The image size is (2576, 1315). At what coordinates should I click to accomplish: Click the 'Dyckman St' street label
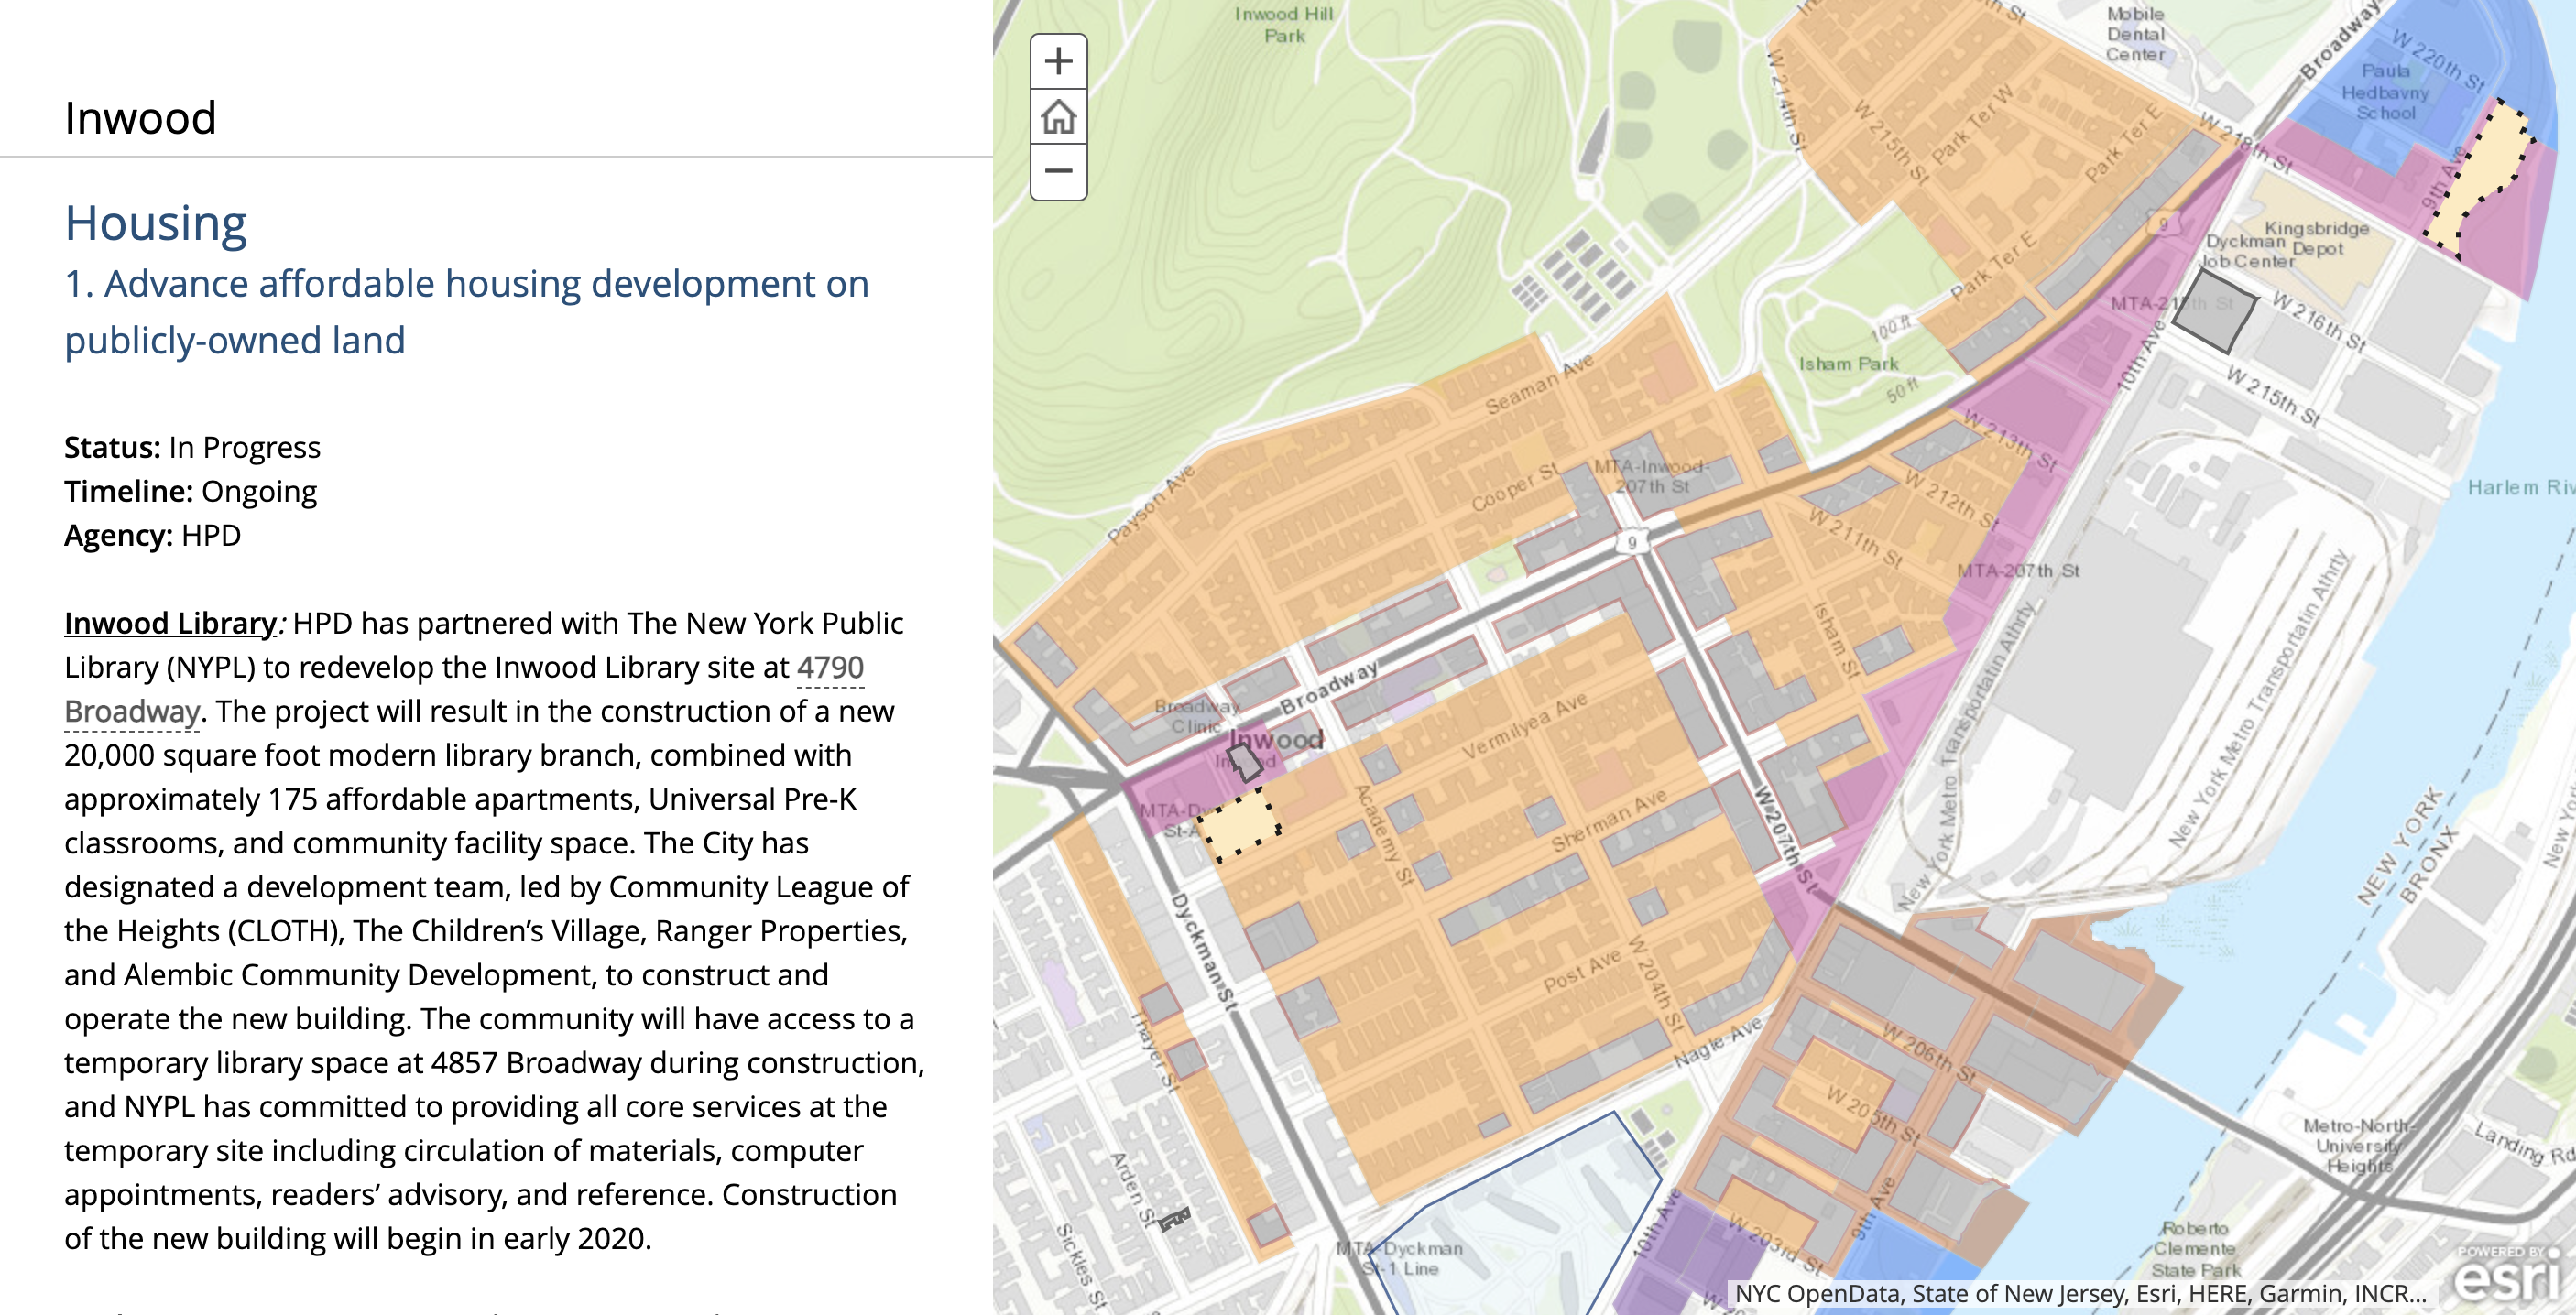[1205, 951]
